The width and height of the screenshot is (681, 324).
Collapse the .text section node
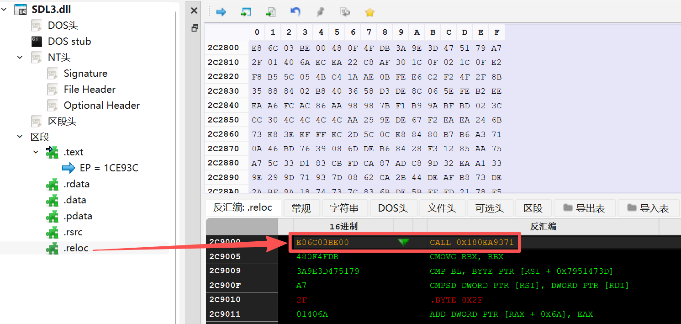click(36, 152)
